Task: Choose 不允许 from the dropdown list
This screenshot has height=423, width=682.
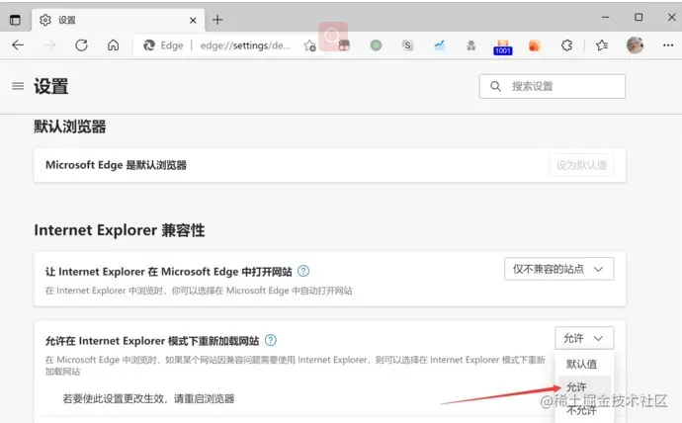Action: tap(581, 410)
